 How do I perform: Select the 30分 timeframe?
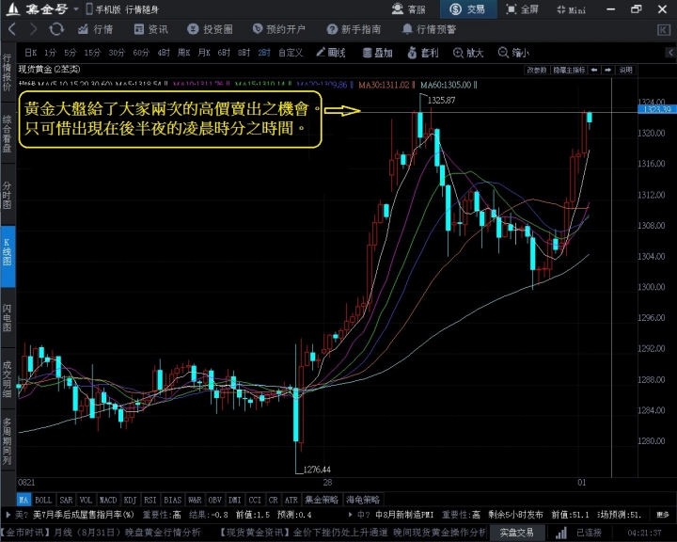[x=117, y=53]
